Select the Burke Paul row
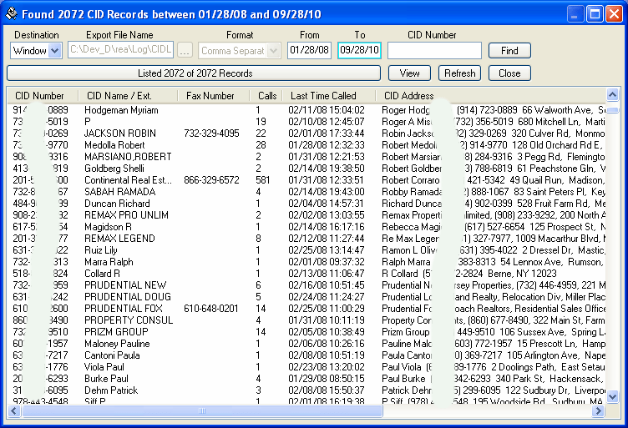Image resolution: width=628 pixels, height=428 pixels. click(306, 379)
